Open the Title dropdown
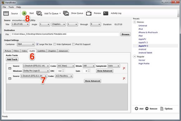 coord(20,24)
